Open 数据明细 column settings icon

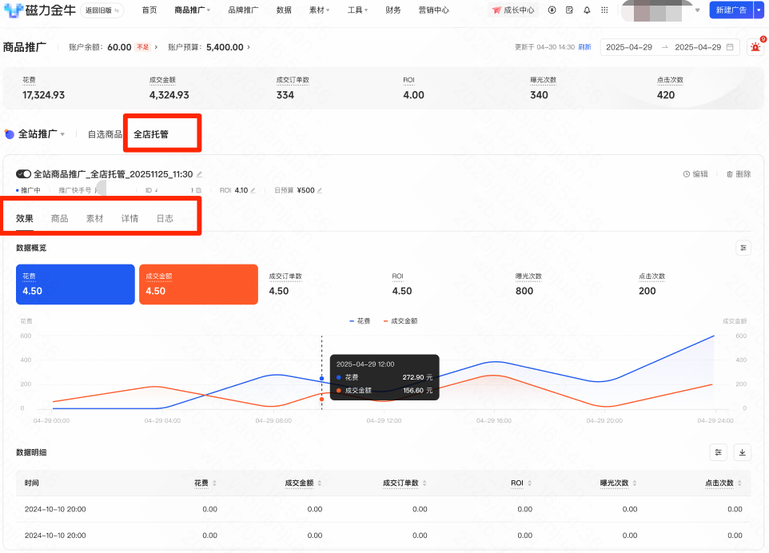(x=719, y=452)
